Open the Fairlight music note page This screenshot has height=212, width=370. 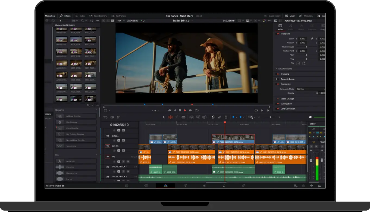[224, 186]
